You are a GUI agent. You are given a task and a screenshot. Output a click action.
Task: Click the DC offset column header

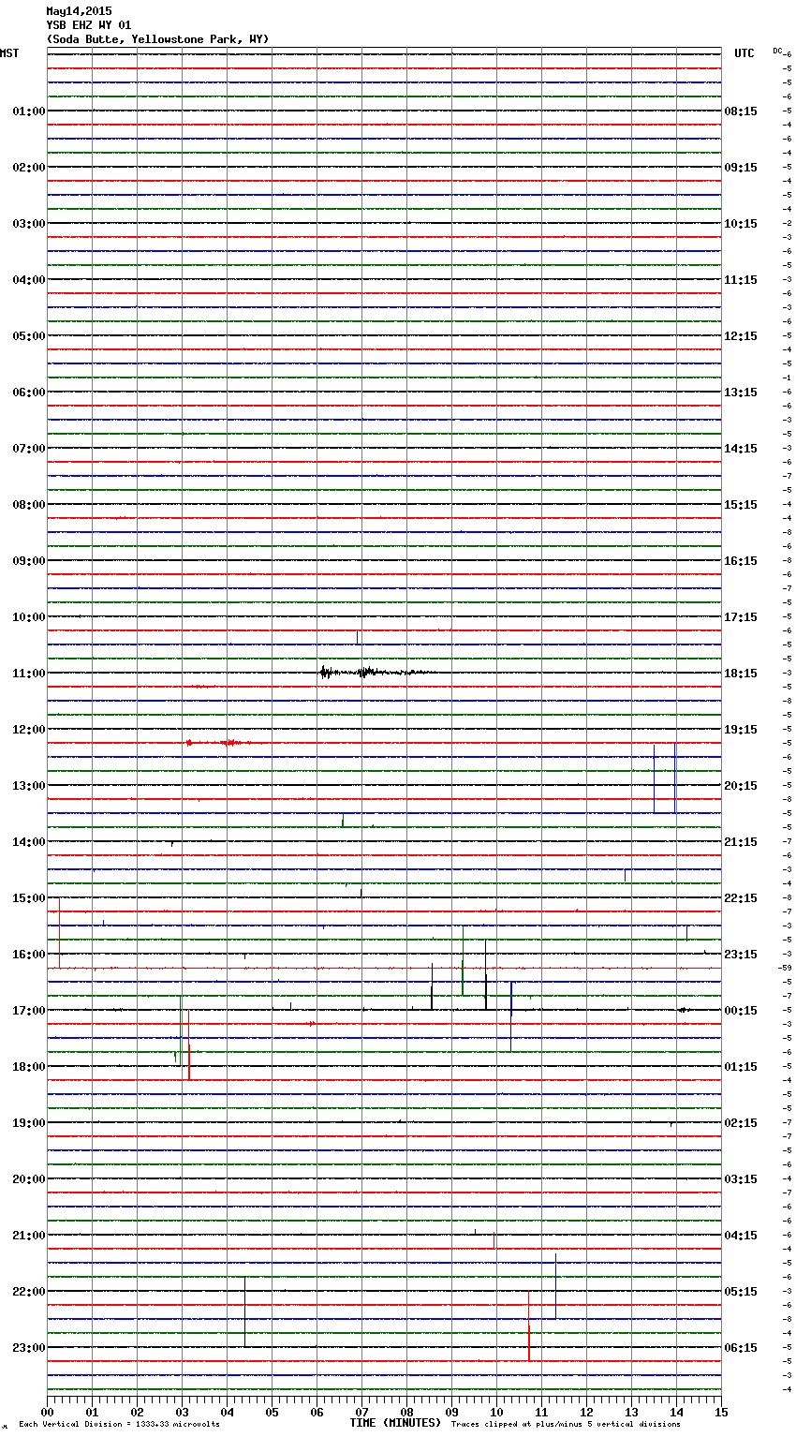pyautogui.click(x=778, y=51)
